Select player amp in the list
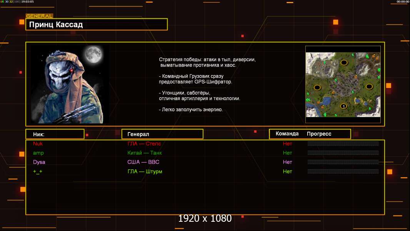This screenshot has width=410, height=231. point(38,153)
